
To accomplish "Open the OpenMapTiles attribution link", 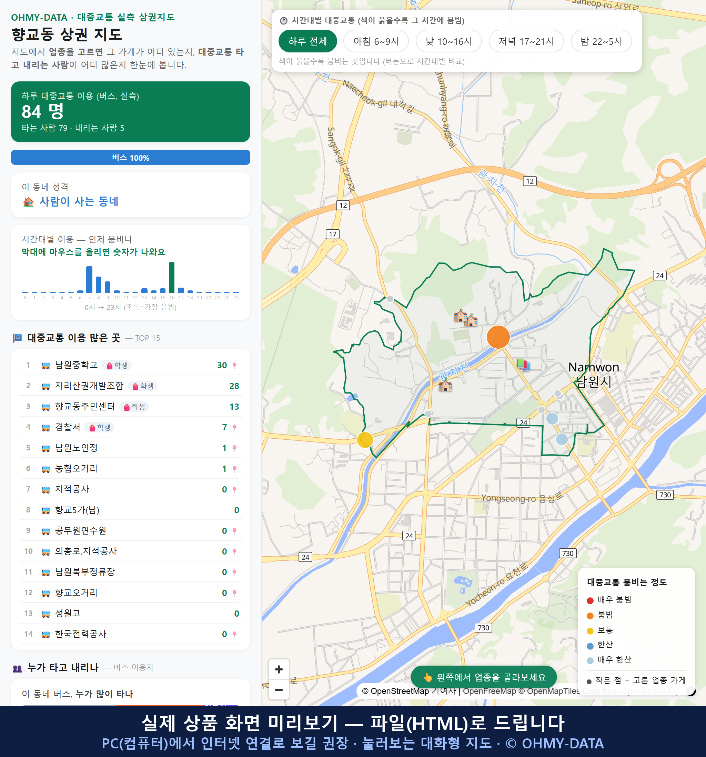I will coord(549,691).
